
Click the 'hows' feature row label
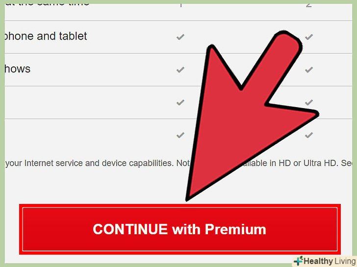click(x=17, y=69)
